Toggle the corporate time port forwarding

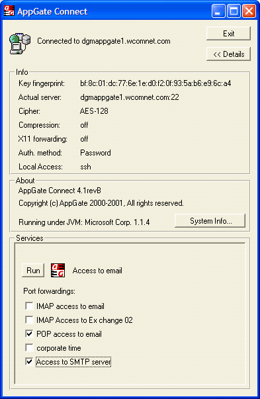29,347
